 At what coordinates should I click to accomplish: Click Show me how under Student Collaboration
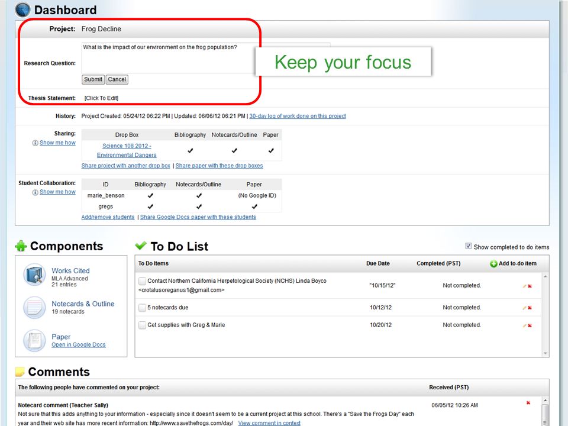pos(57,192)
